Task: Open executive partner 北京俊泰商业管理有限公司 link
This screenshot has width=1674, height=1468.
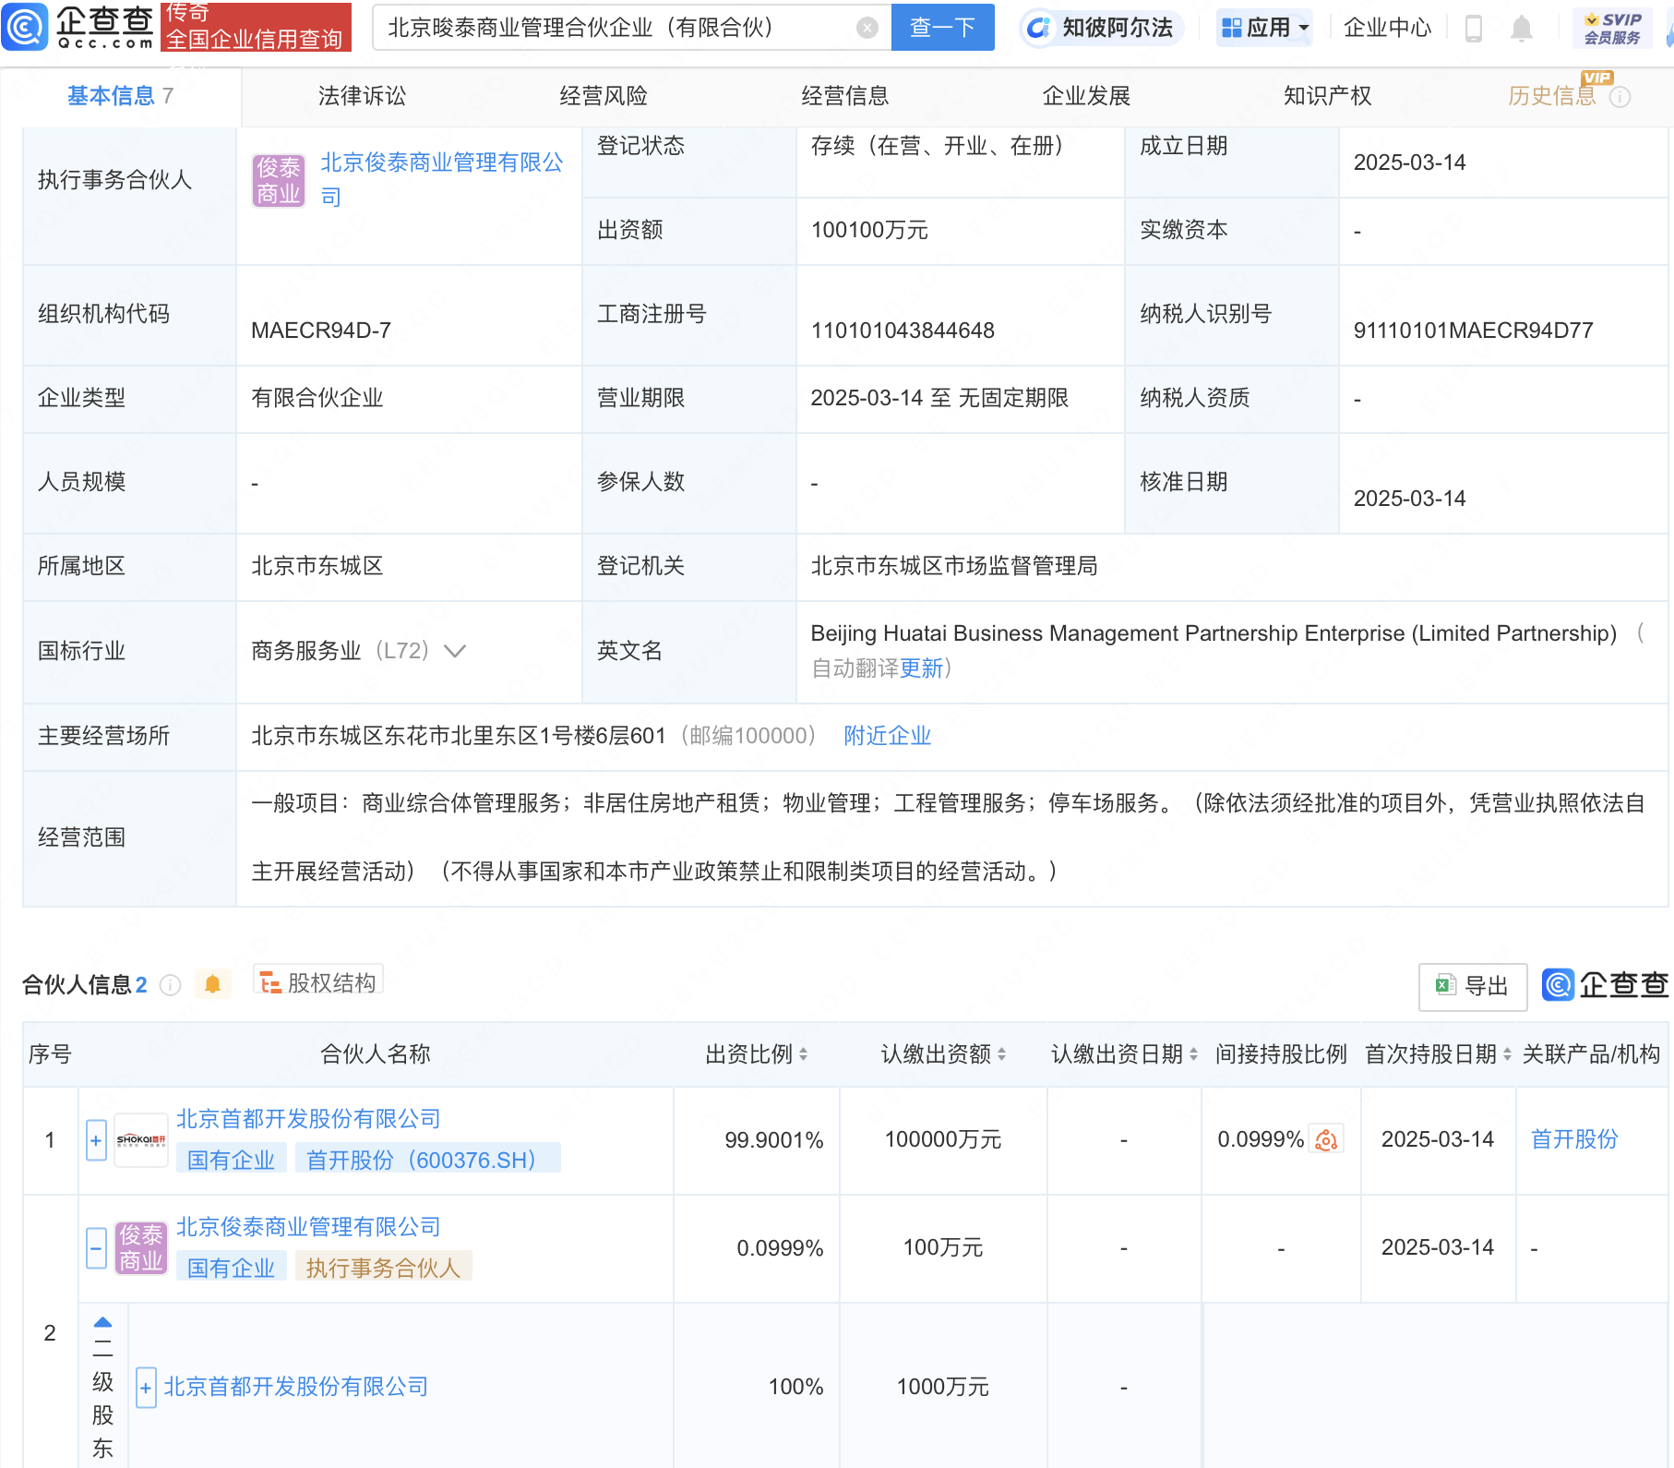Action: (441, 179)
